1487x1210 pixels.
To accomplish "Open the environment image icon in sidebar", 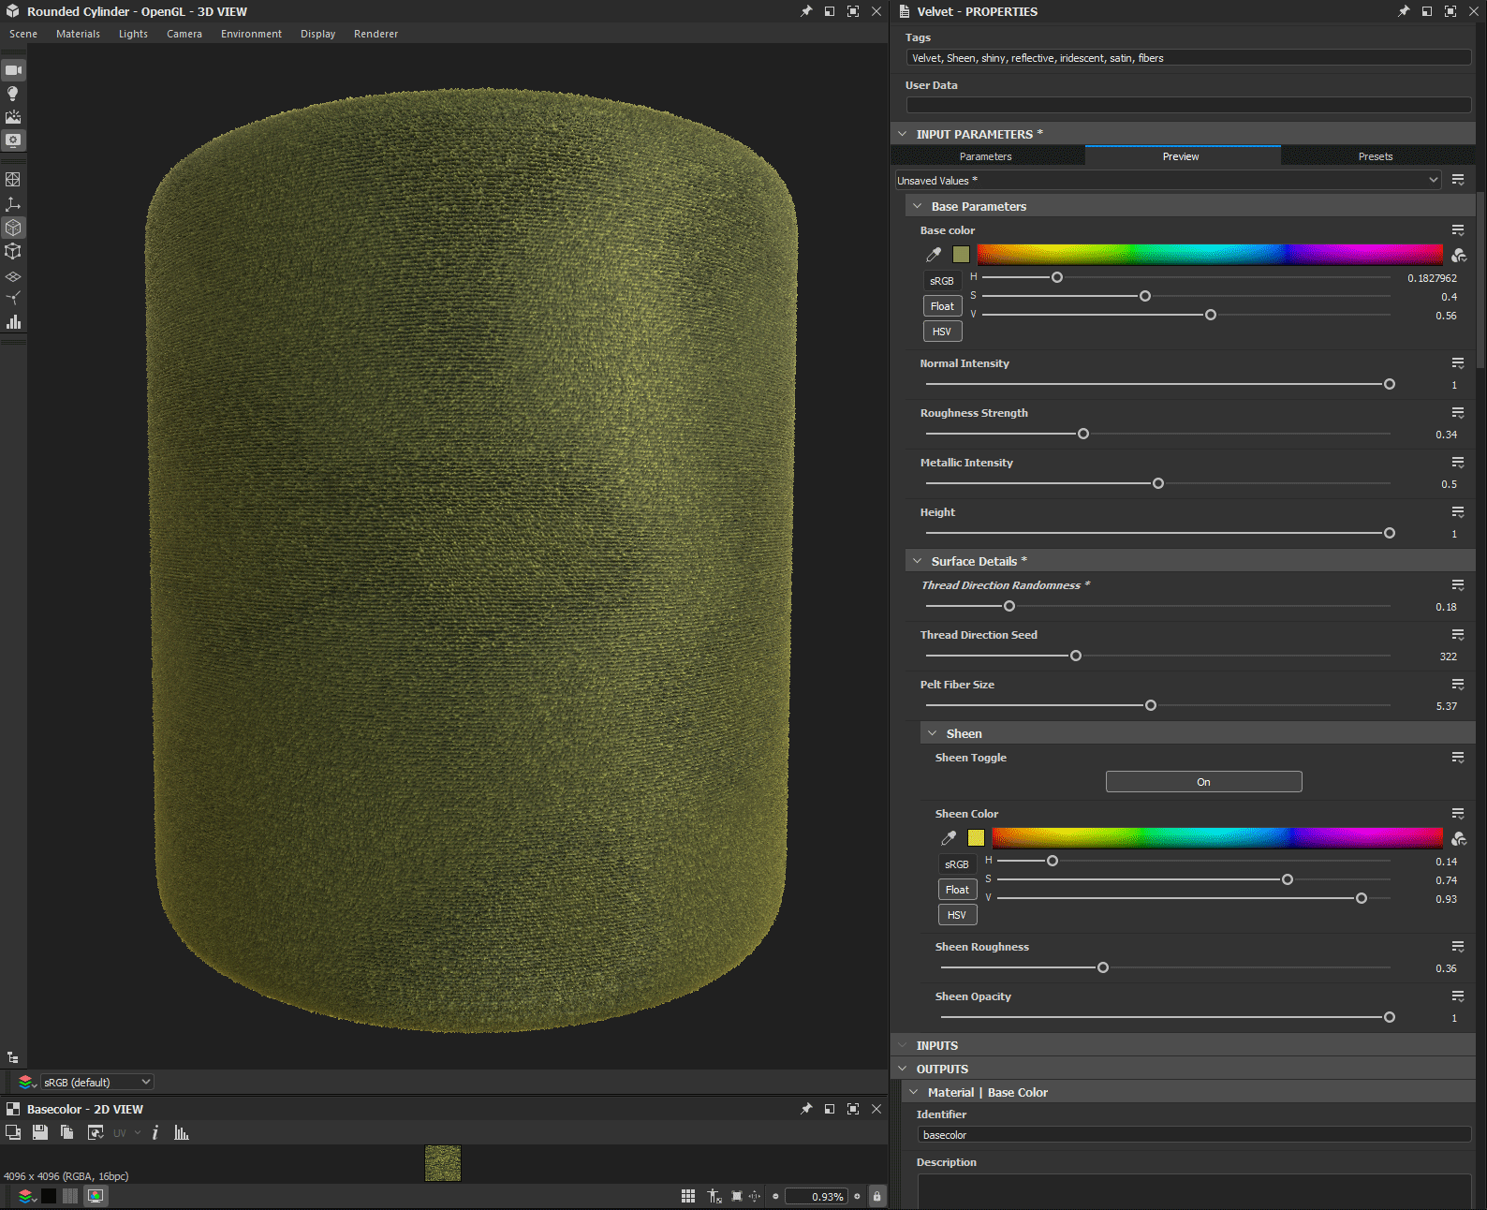I will [13, 117].
